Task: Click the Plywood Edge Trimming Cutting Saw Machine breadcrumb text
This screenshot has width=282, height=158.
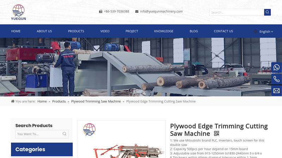Action: [161, 101]
